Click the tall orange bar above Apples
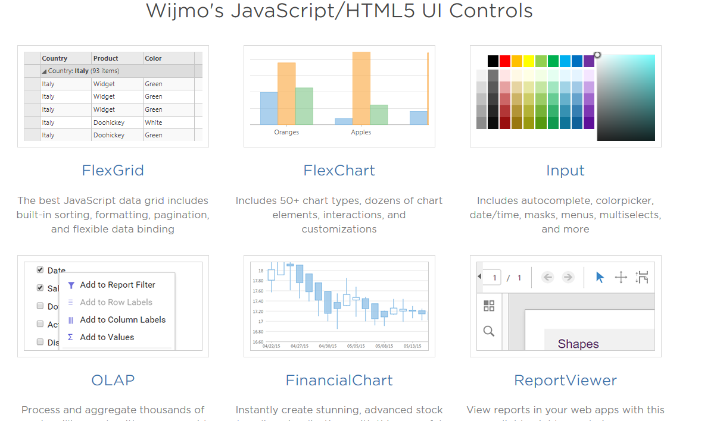The image size is (720, 421). pyautogui.click(x=361, y=88)
